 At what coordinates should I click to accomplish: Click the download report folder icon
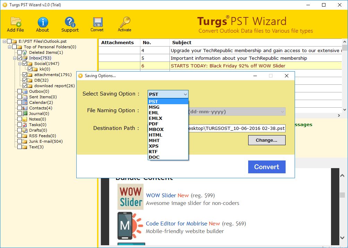(x=30, y=86)
